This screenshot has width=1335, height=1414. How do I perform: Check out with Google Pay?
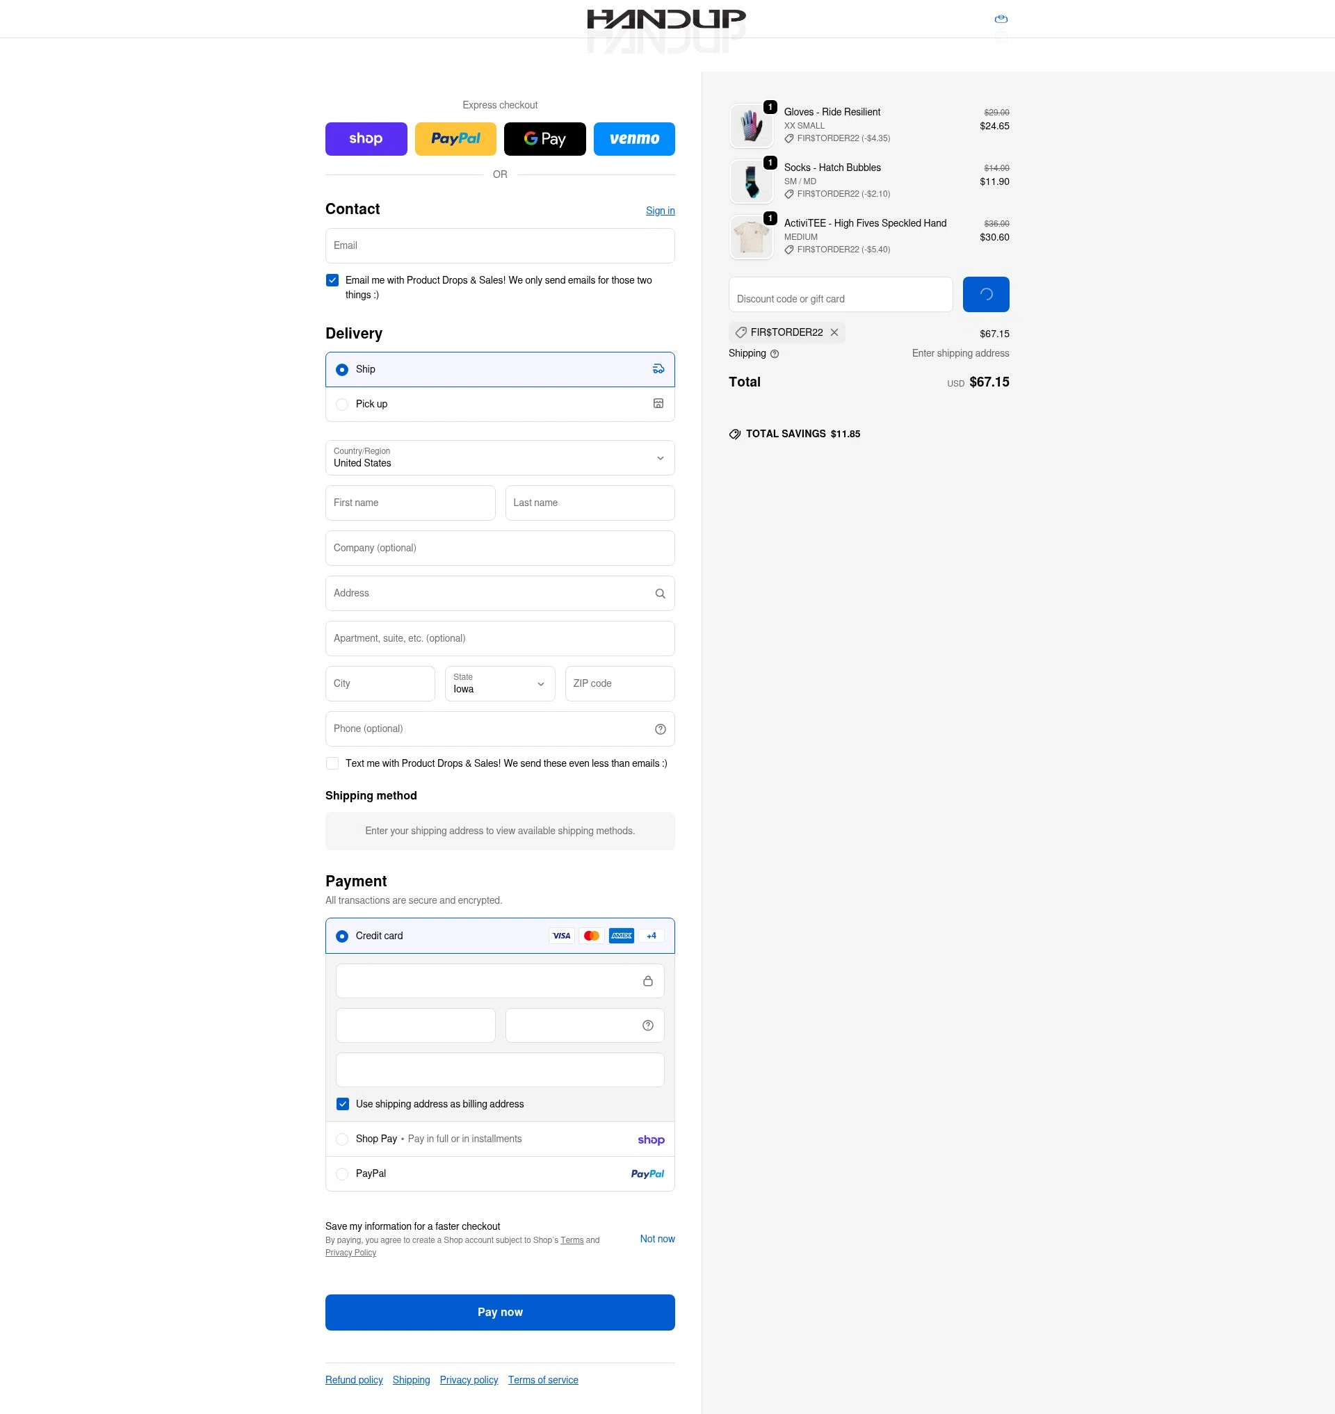[x=544, y=139]
